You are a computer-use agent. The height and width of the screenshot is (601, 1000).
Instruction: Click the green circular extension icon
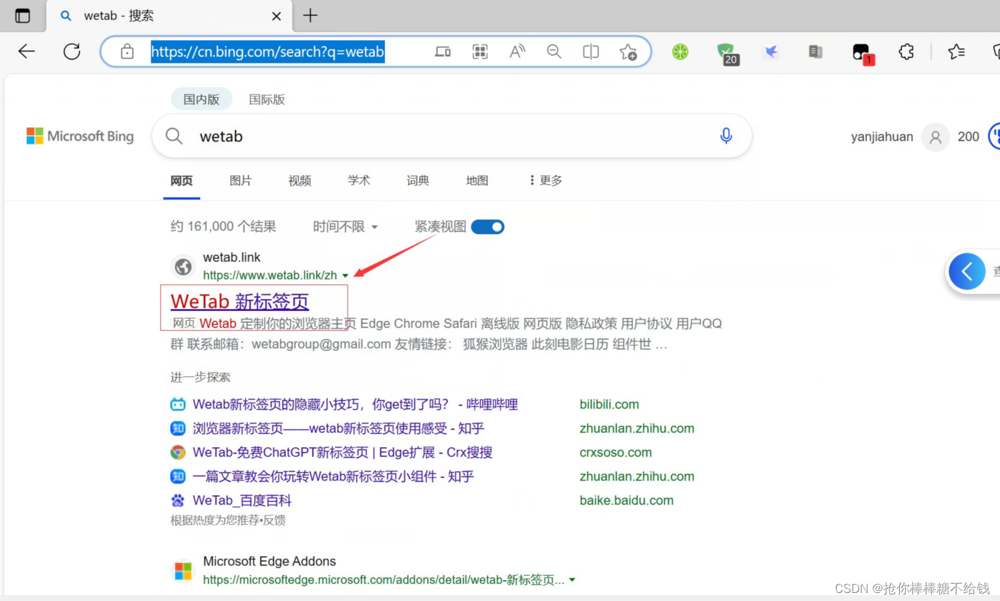coord(680,51)
